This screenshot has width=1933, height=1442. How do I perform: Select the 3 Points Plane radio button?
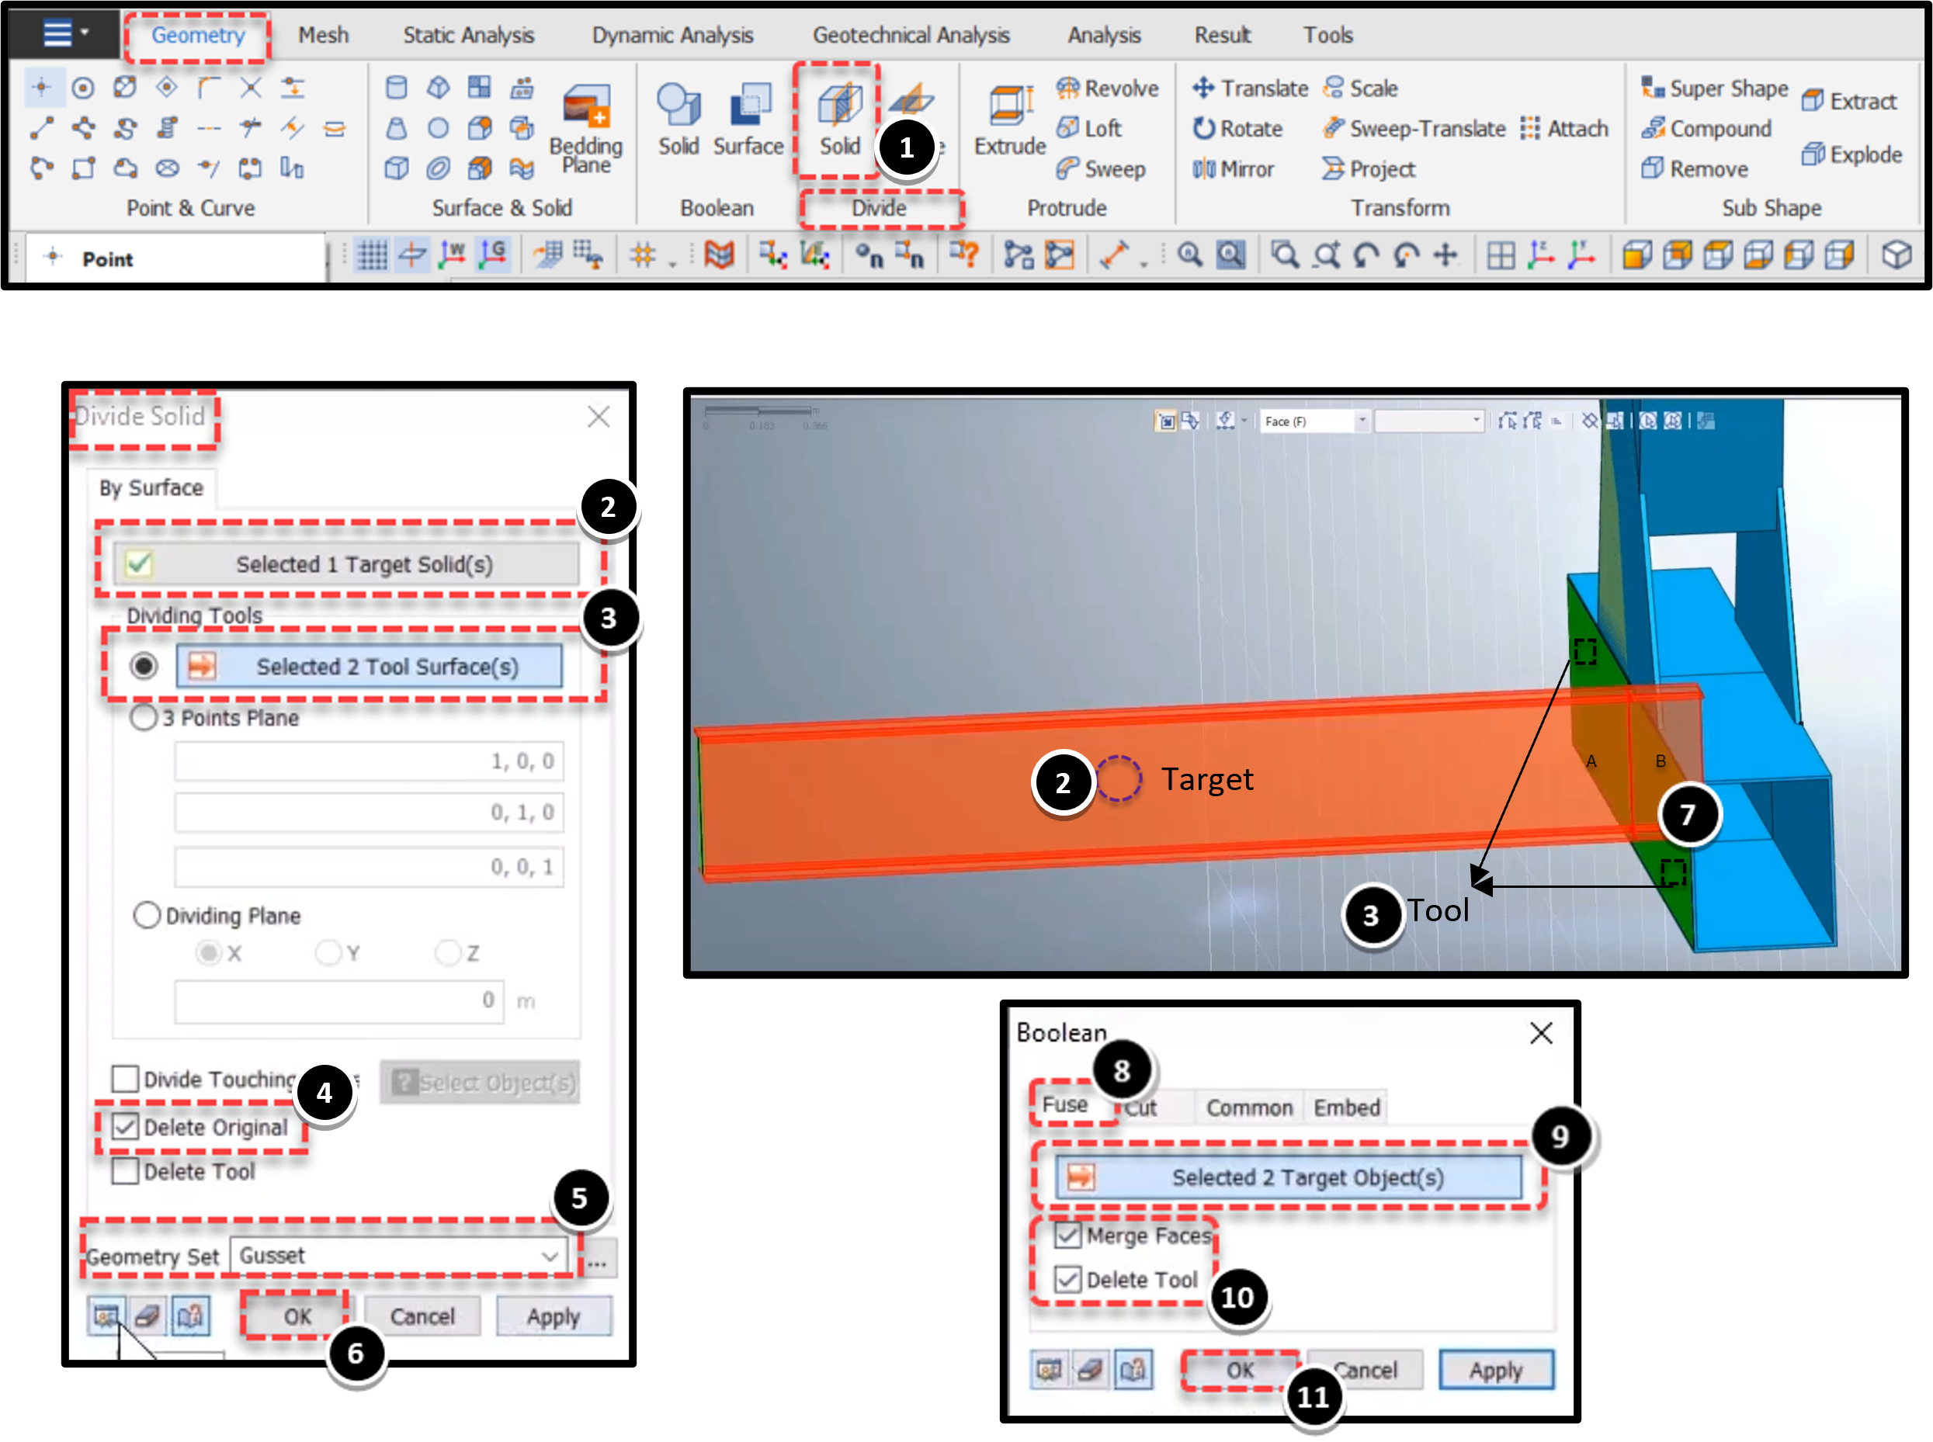click(x=143, y=718)
